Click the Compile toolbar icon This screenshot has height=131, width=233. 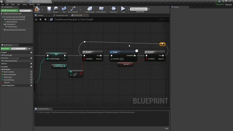pyautogui.click(x=37, y=9)
